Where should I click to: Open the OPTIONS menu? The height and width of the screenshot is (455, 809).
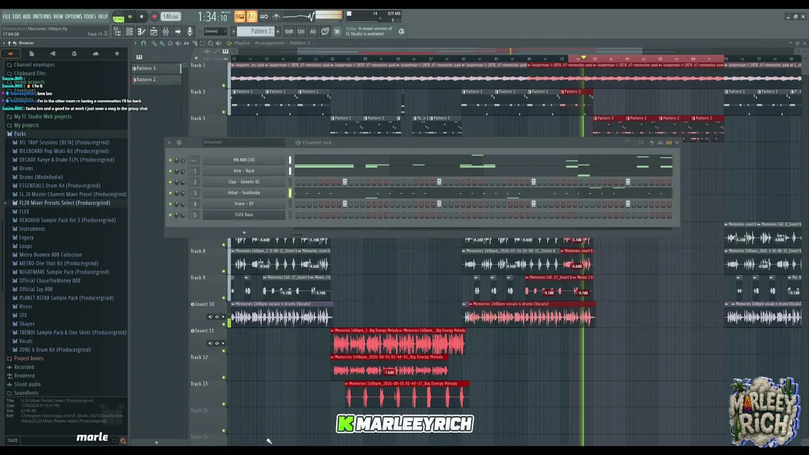click(x=73, y=16)
